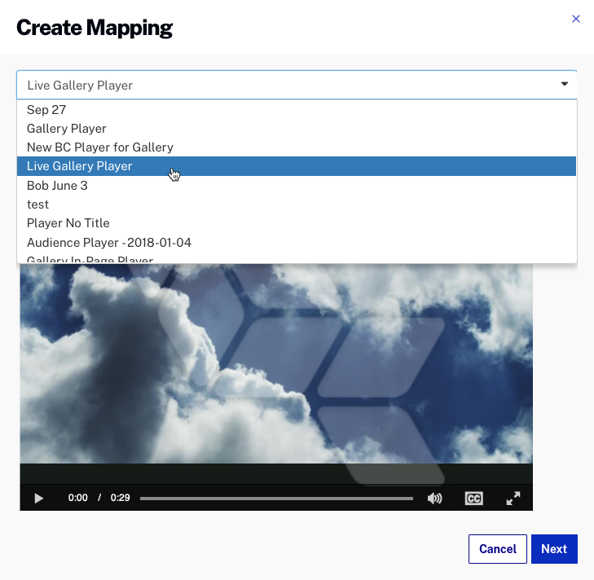Select Sep 27 from player list
This screenshot has width=594, height=580.
(x=46, y=110)
